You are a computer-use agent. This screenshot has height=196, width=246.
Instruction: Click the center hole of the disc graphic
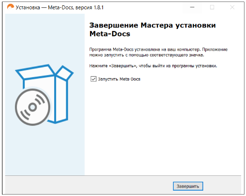(32, 107)
